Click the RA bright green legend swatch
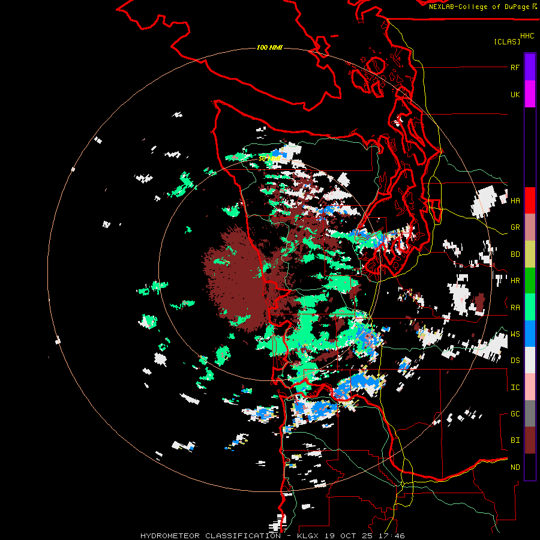This screenshot has height=540, width=540. [530, 307]
